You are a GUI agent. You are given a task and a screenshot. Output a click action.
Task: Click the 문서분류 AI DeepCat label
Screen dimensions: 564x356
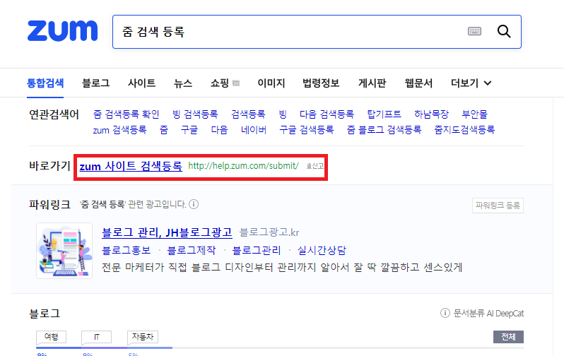(x=488, y=314)
